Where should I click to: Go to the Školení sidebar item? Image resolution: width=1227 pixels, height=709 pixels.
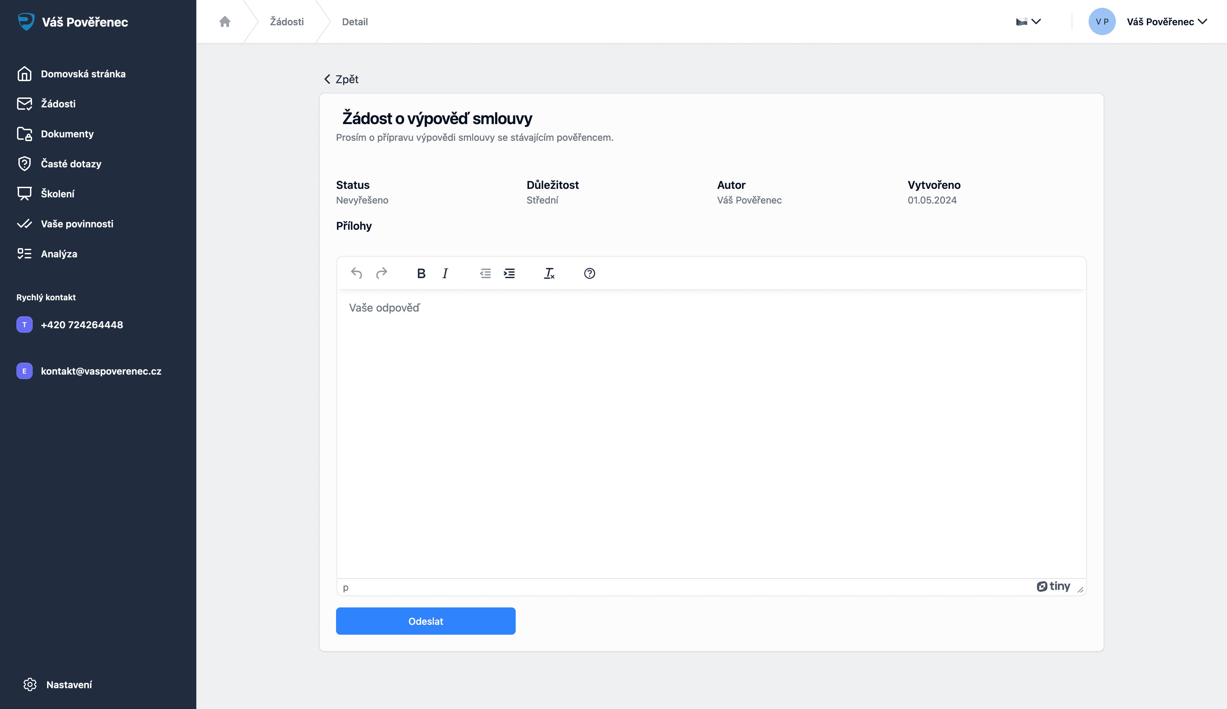(58, 194)
